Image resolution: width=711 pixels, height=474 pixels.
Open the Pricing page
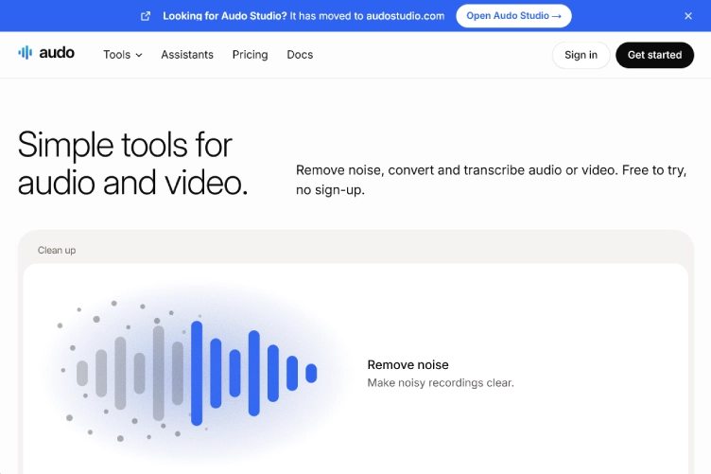(250, 55)
